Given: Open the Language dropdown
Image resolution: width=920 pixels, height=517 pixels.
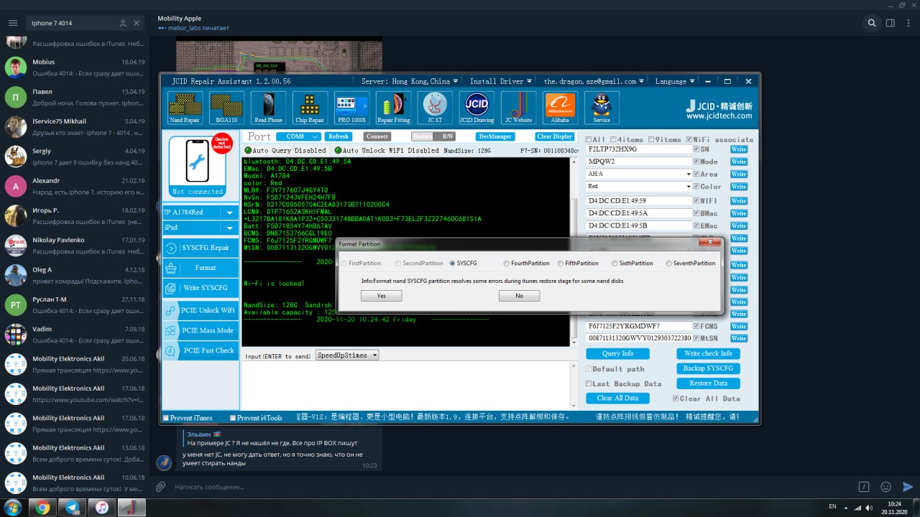Looking at the screenshot, I should pyautogui.click(x=675, y=81).
